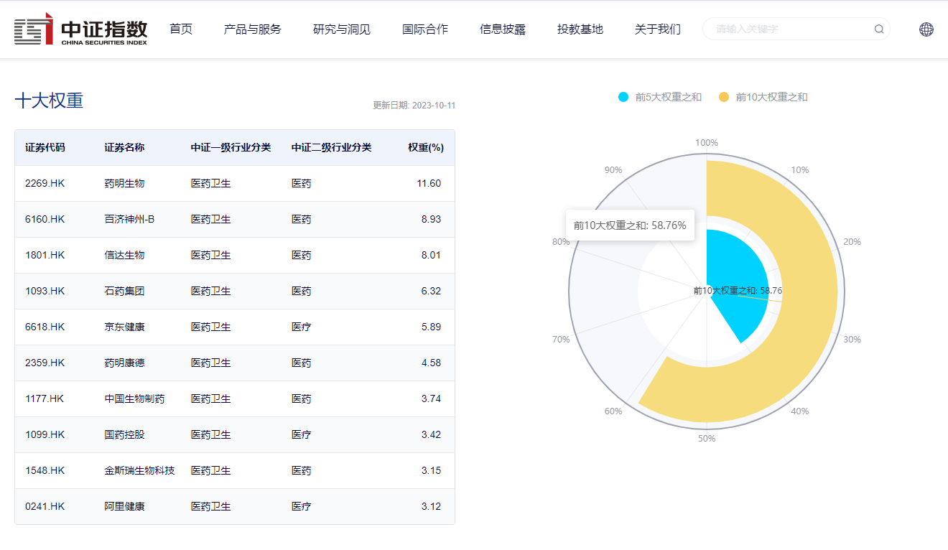948x550 pixels.
Task: Click the 50% axis label on chart
Action: click(x=707, y=438)
